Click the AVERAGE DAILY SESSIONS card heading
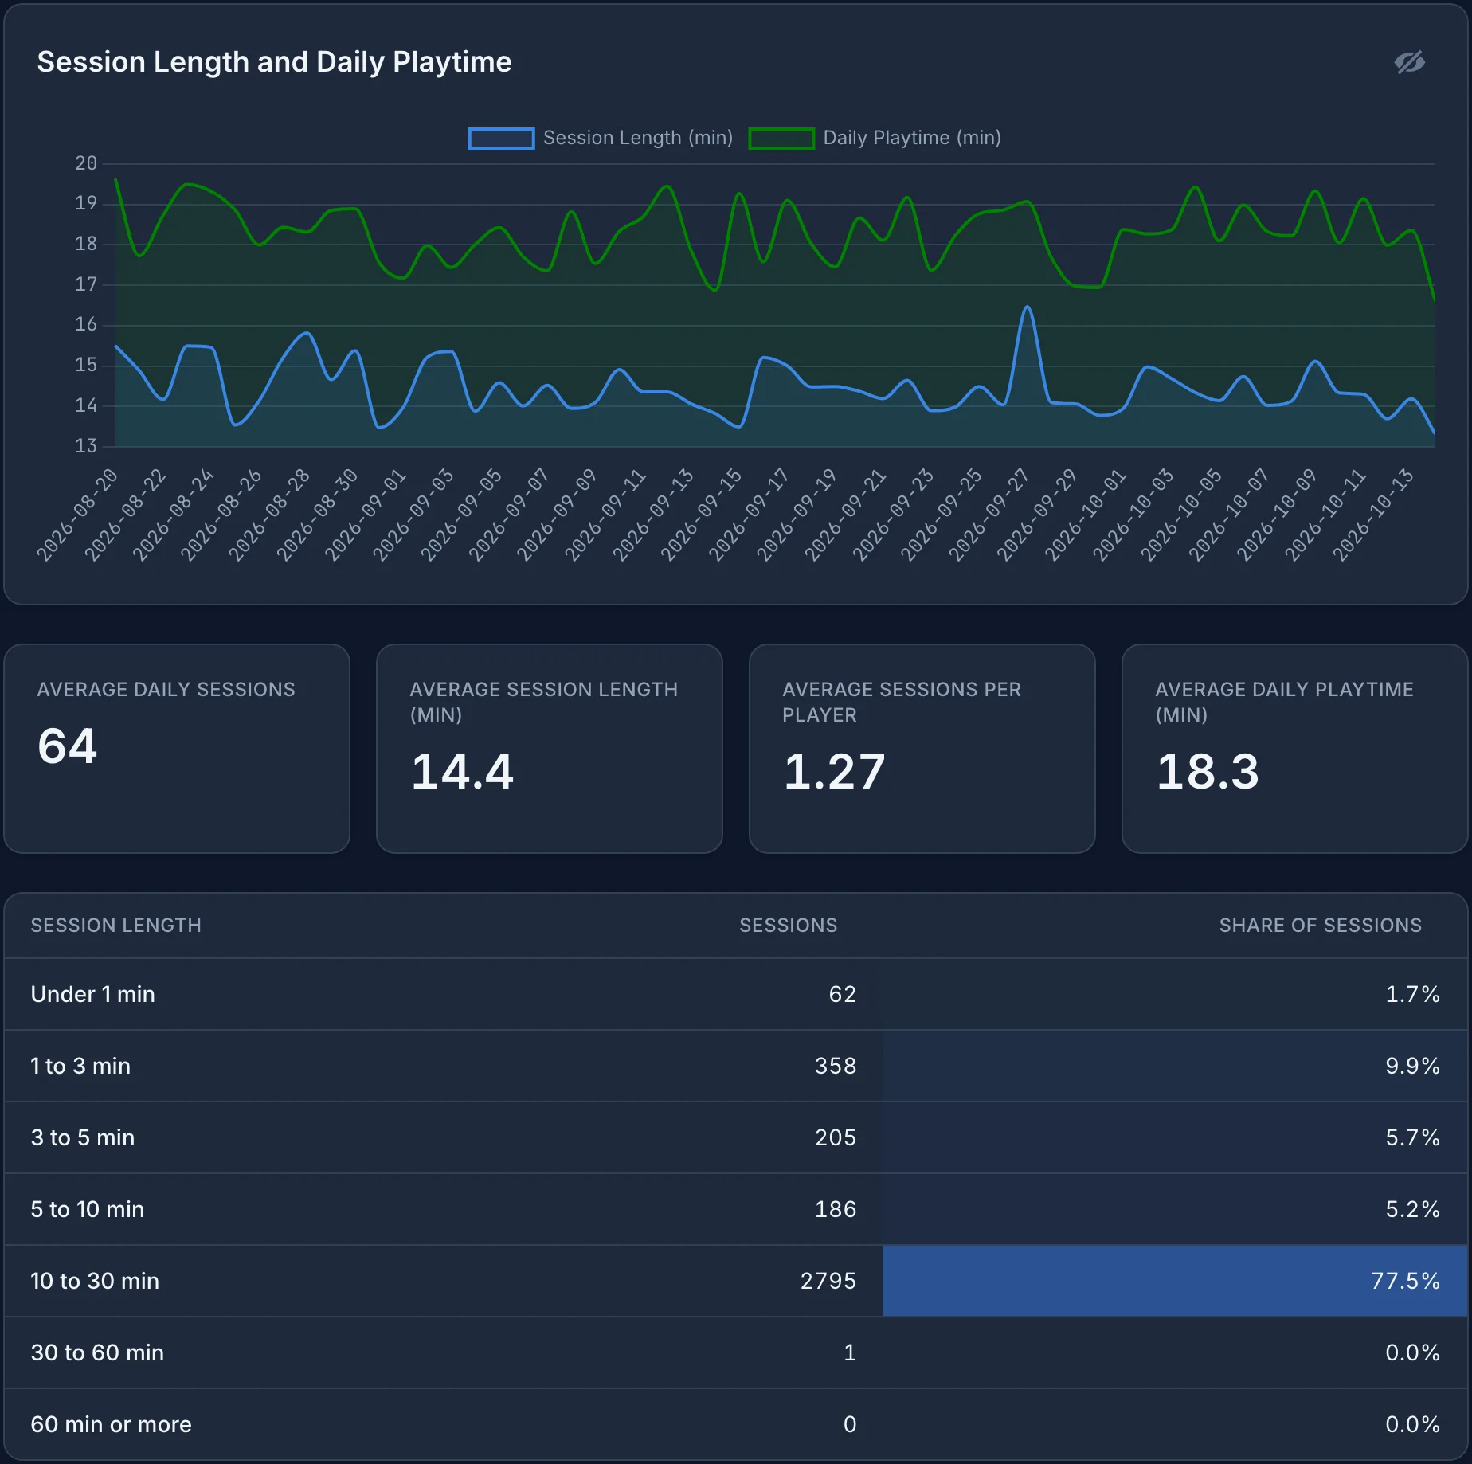This screenshot has width=1472, height=1464. (x=166, y=689)
